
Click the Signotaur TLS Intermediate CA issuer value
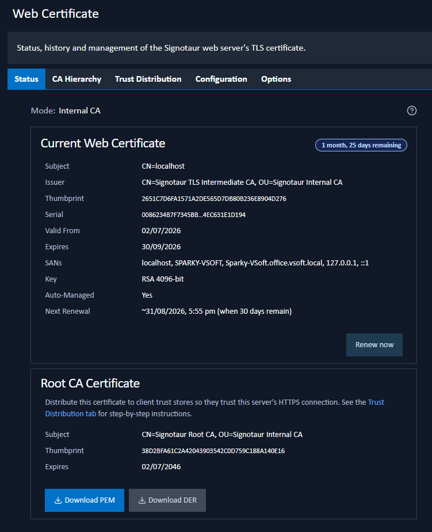(x=242, y=183)
